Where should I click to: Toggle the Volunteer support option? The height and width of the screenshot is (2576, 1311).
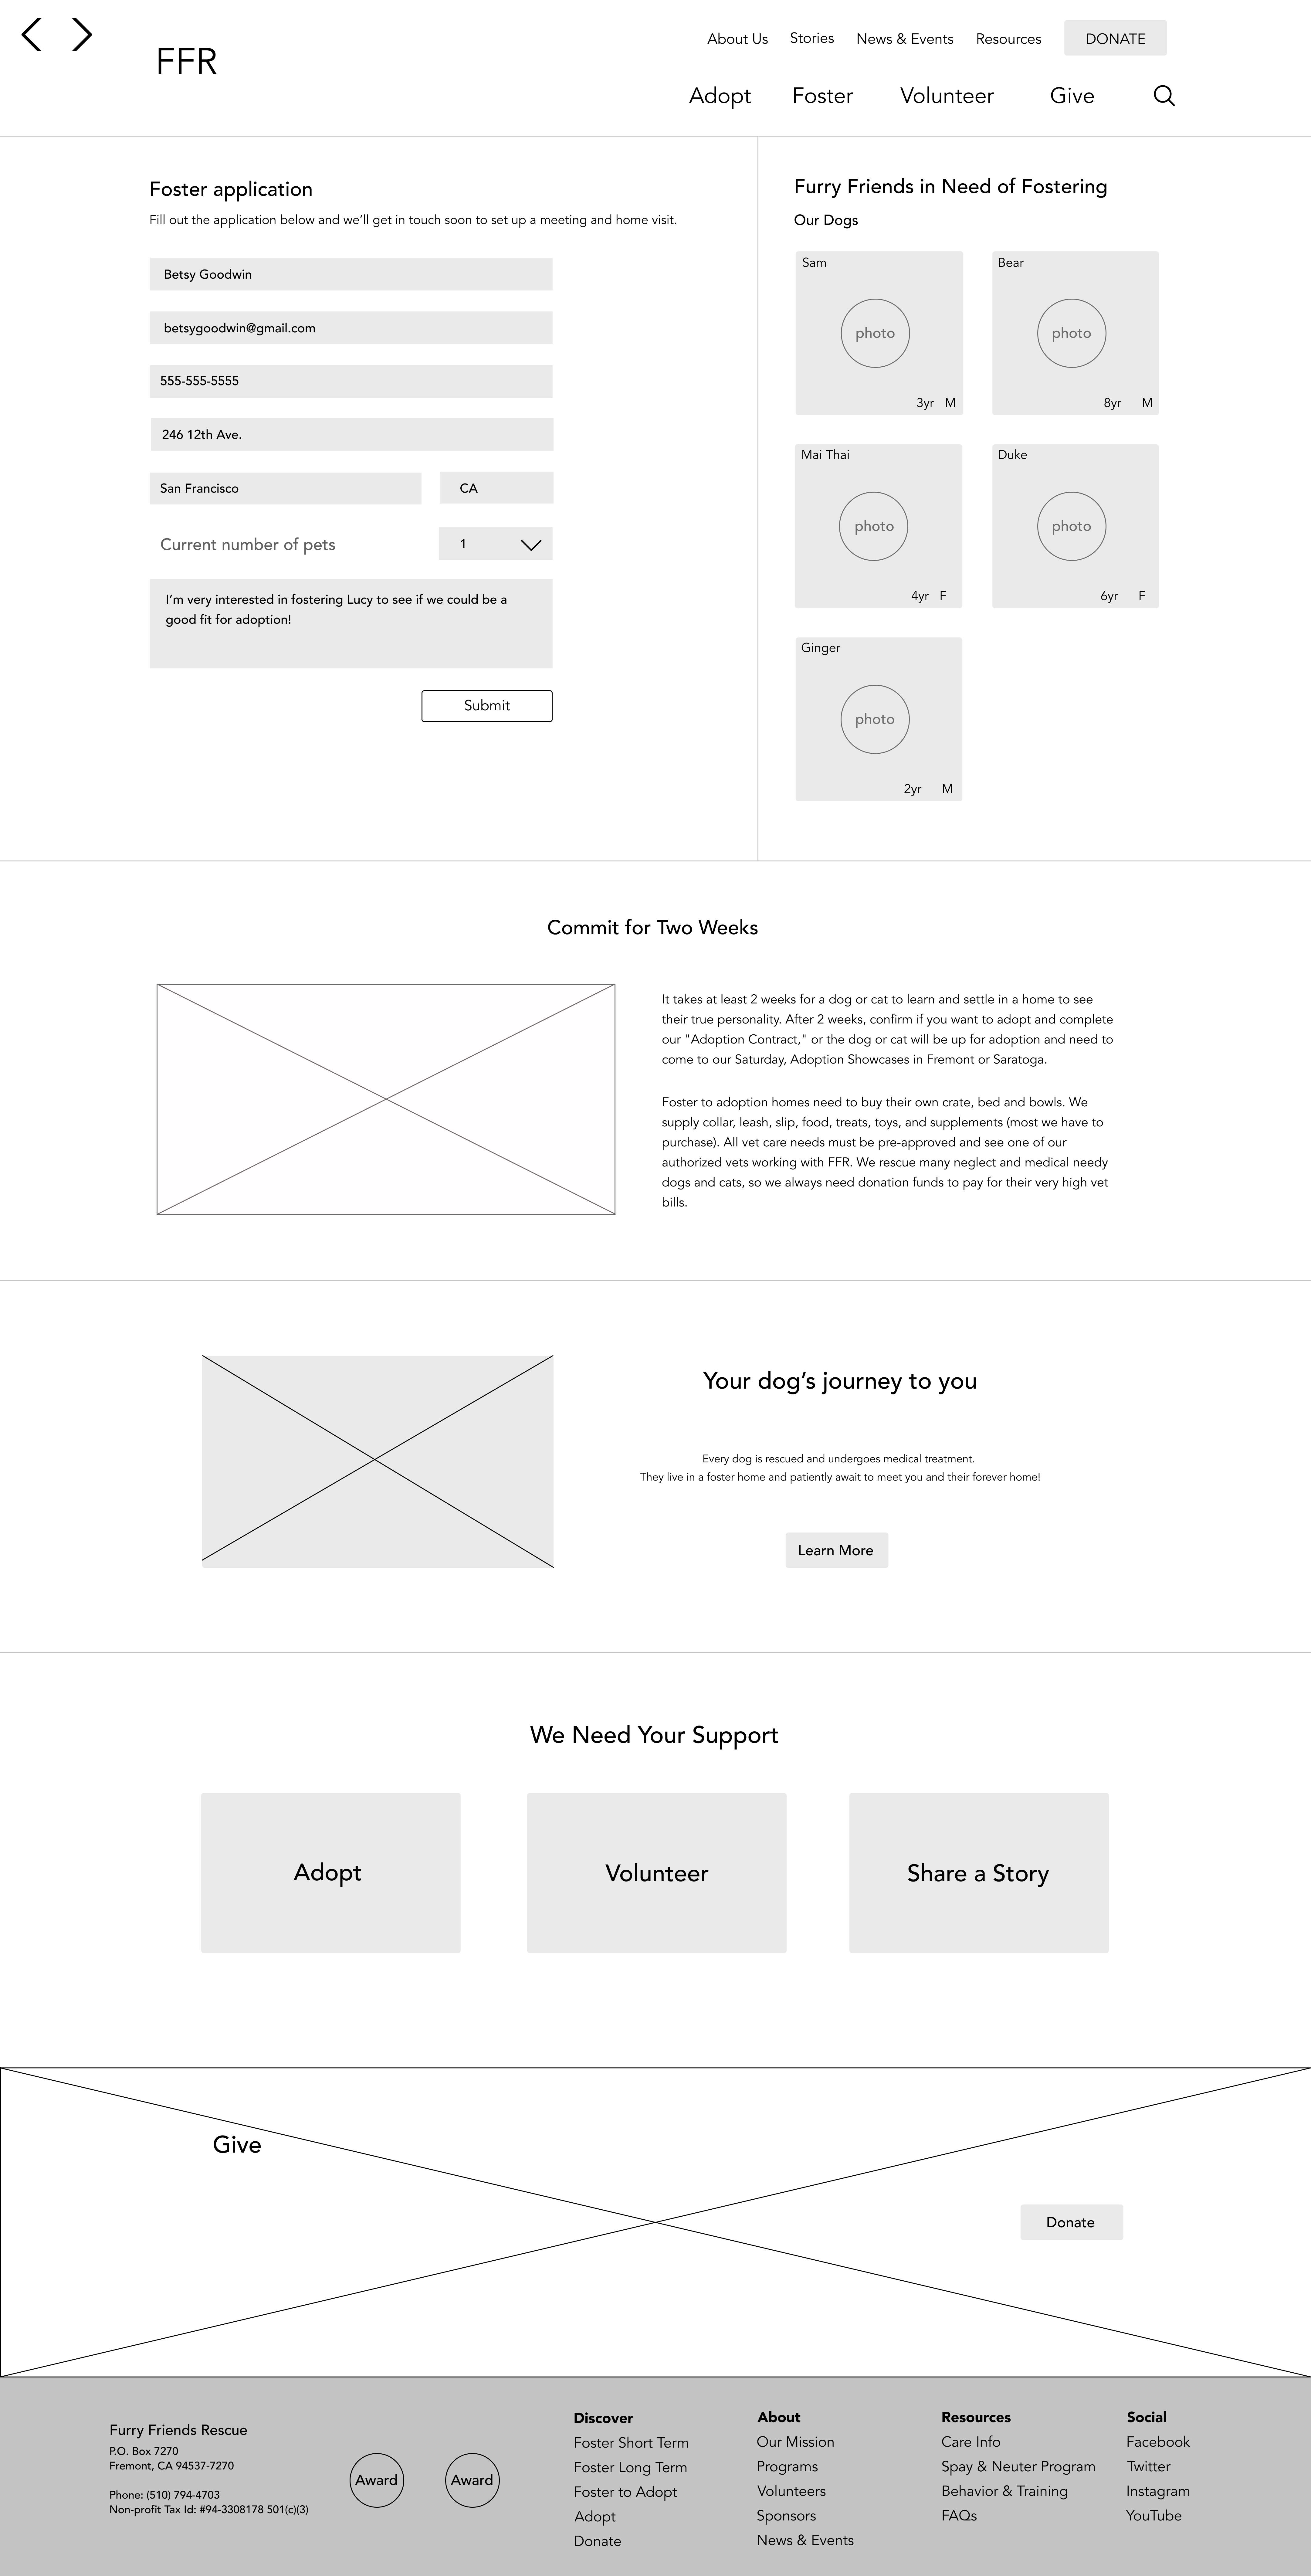point(655,1871)
